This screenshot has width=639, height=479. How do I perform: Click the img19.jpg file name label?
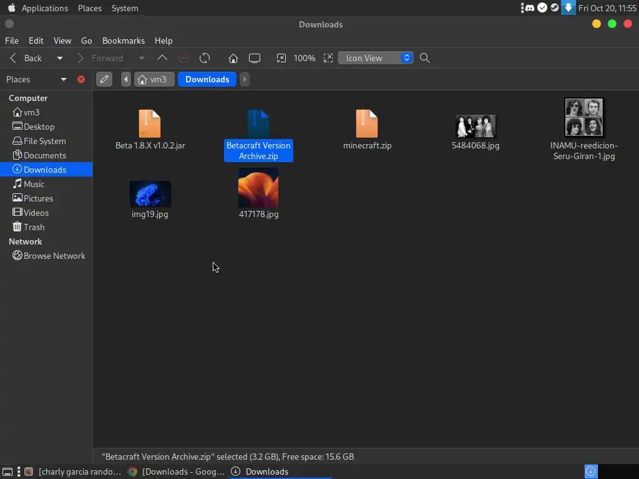point(150,214)
